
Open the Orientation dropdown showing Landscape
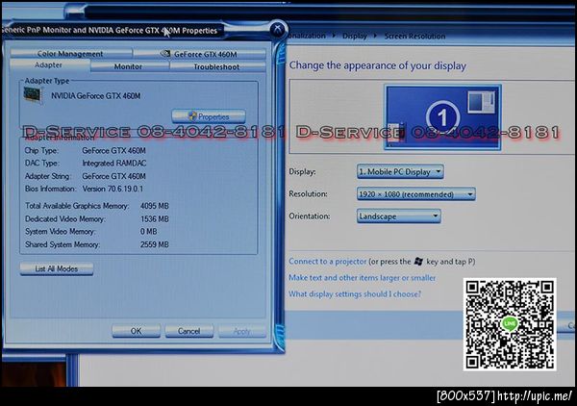pos(398,216)
